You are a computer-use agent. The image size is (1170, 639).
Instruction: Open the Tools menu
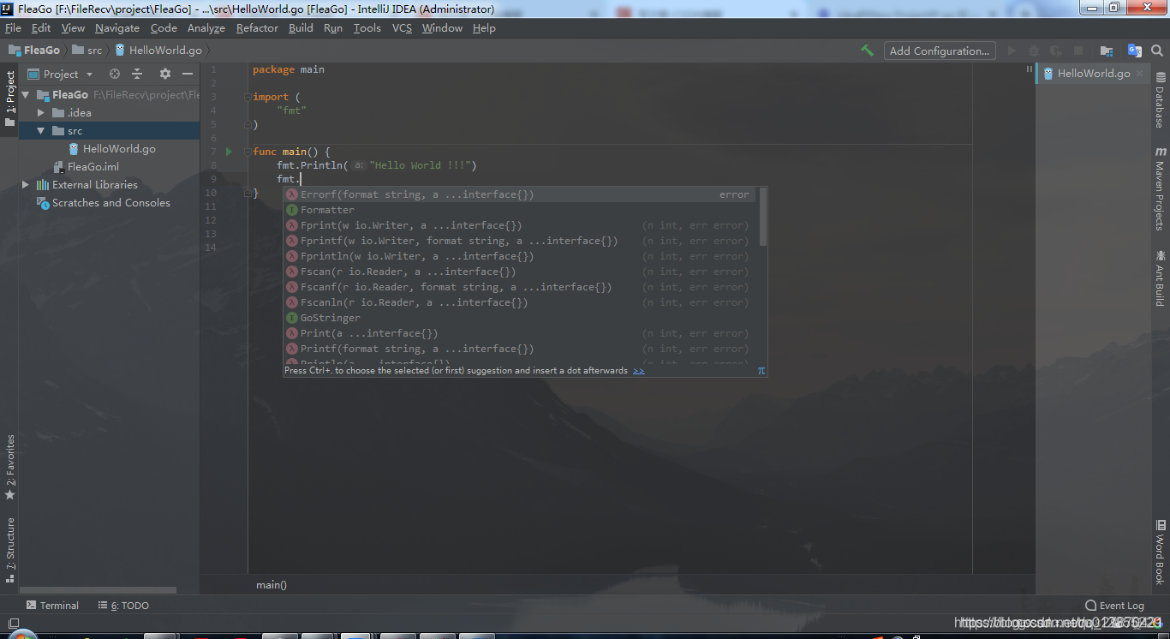point(367,28)
